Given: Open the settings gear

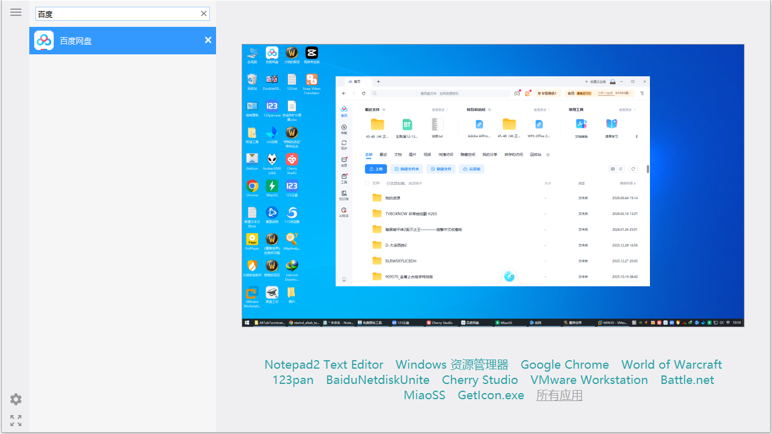Looking at the screenshot, I should 16,399.
